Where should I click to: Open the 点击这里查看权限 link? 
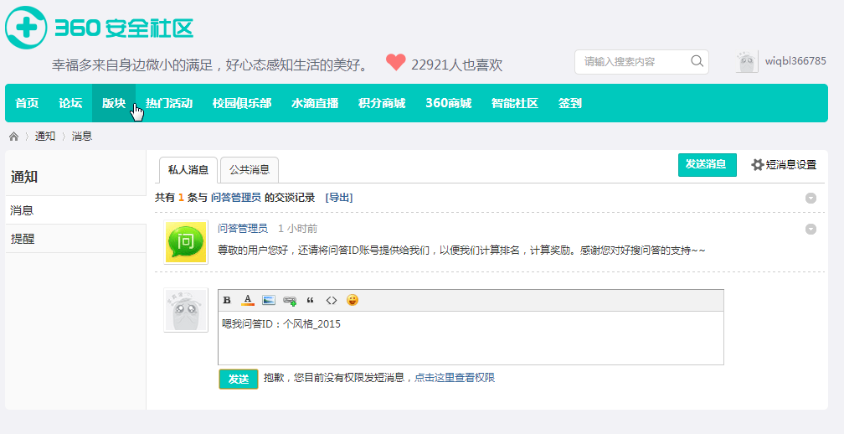click(x=455, y=378)
